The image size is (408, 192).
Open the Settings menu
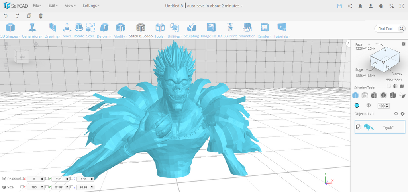click(x=91, y=6)
